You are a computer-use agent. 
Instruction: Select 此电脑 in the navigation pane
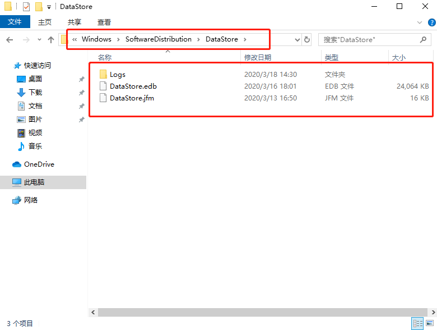point(34,182)
